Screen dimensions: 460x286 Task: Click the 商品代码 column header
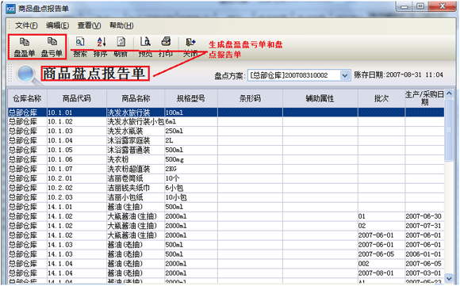click(x=77, y=98)
